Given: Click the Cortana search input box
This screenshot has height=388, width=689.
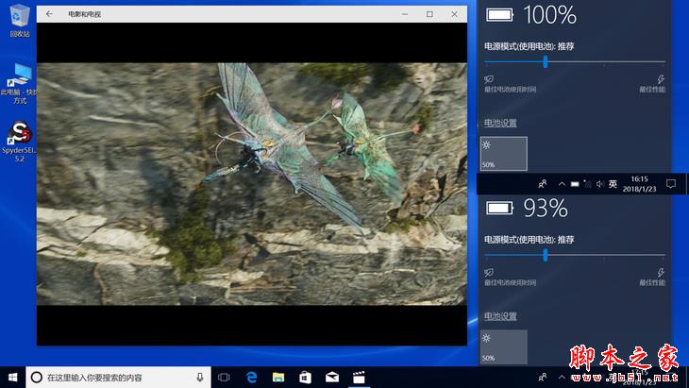Looking at the screenshot, I should click(119, 377).
